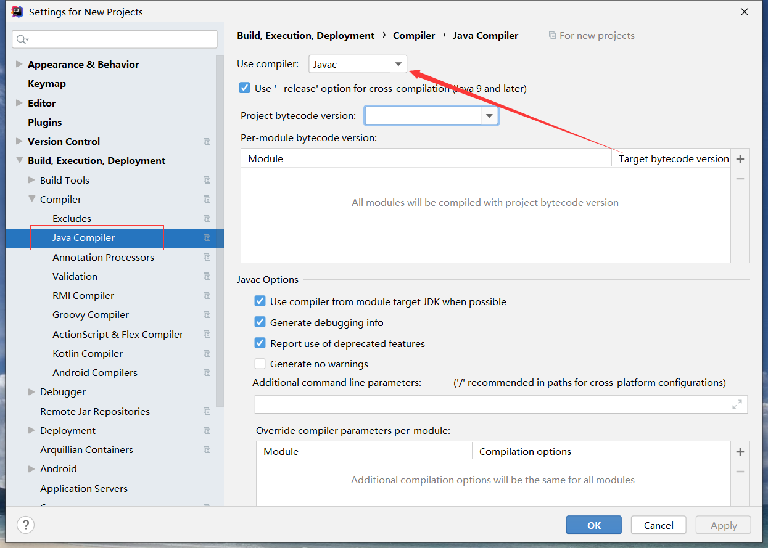Click 'All modules will be compiled' placeholder text
The height and width of the screenshot is (548, 768).
(485, 202)
